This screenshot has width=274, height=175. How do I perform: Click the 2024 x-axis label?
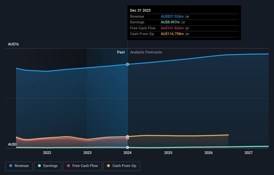coord(127,153)
